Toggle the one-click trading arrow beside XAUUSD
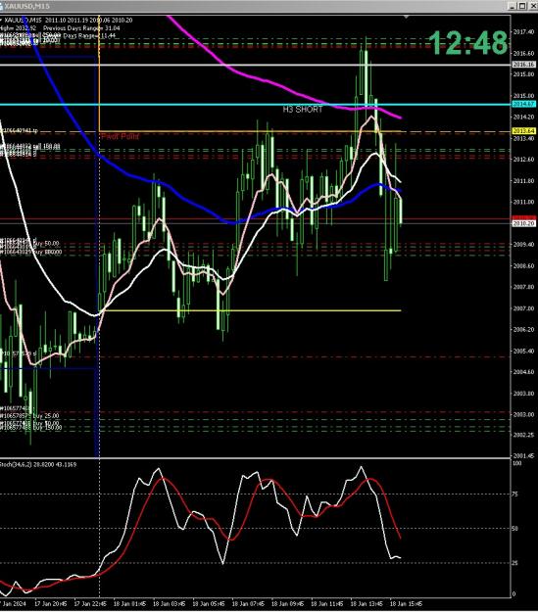This screenshot has height=612, width=538. click(1, 20)
